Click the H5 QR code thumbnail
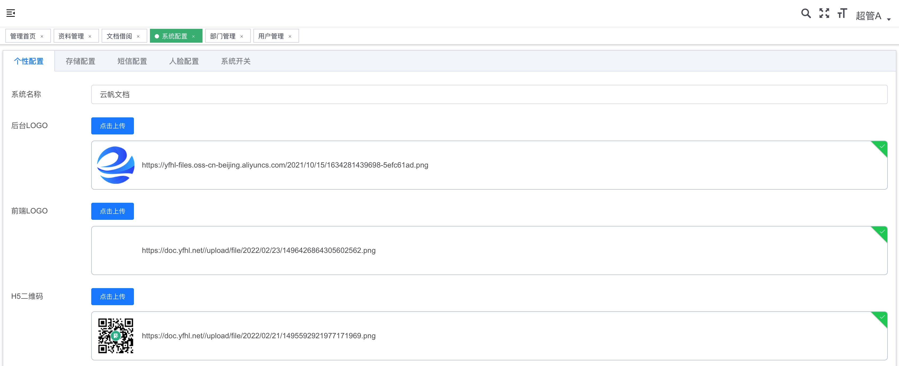Viewport: 899px width, 366px height. tap(116, 336)
